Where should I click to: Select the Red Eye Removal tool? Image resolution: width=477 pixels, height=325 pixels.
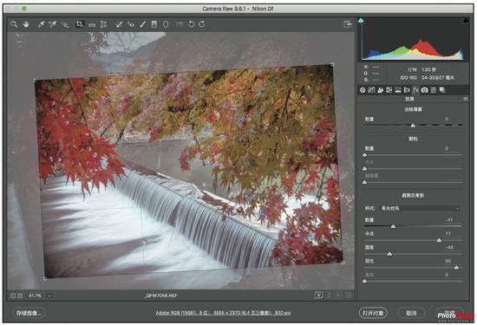coord(131,24)
